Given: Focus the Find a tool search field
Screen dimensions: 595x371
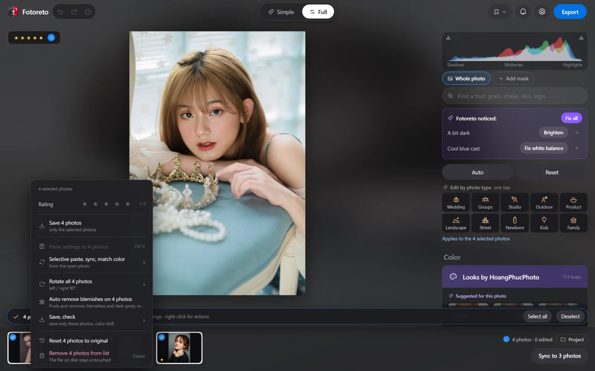Looking at the screenshot, I should [x=515, y=96].
